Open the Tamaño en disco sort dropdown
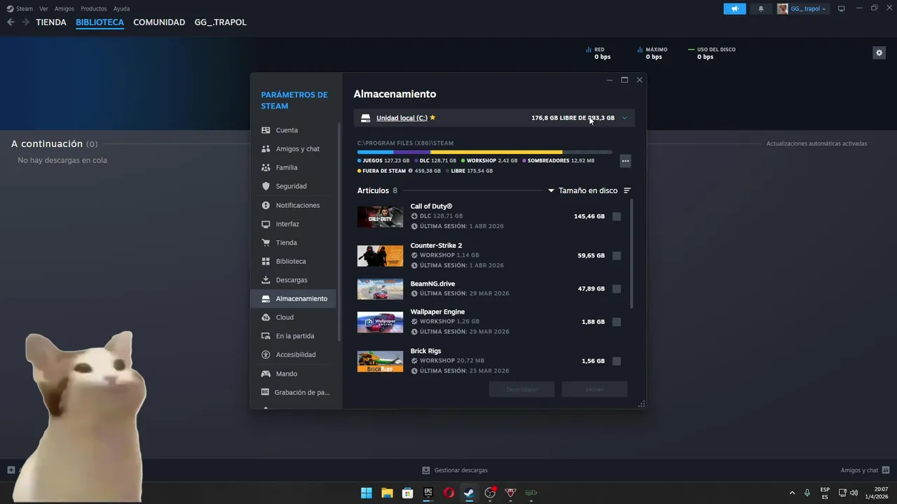897x504 pixels. click(583, 190)
